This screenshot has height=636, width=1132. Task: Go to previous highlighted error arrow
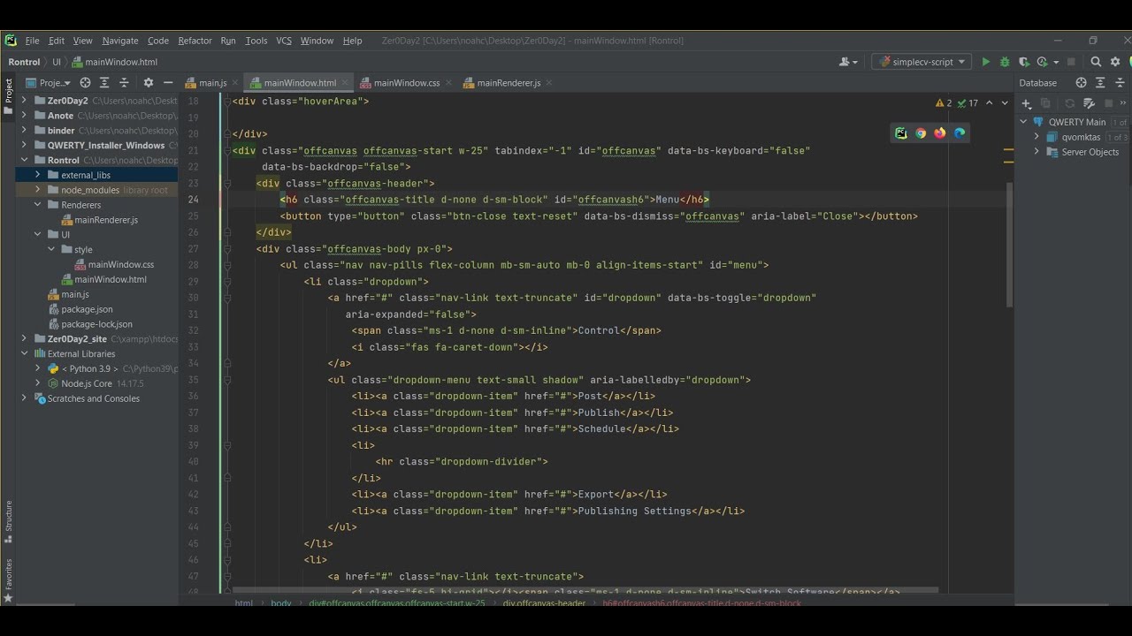tap(989, 103)
